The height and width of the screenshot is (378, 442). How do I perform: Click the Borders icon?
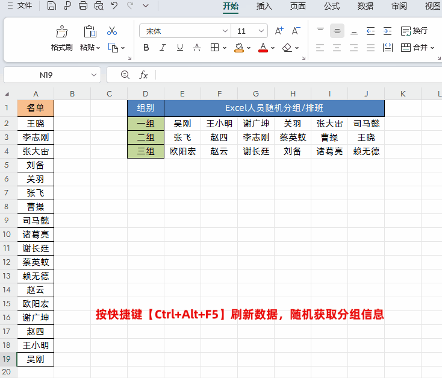tap(214, 48)
